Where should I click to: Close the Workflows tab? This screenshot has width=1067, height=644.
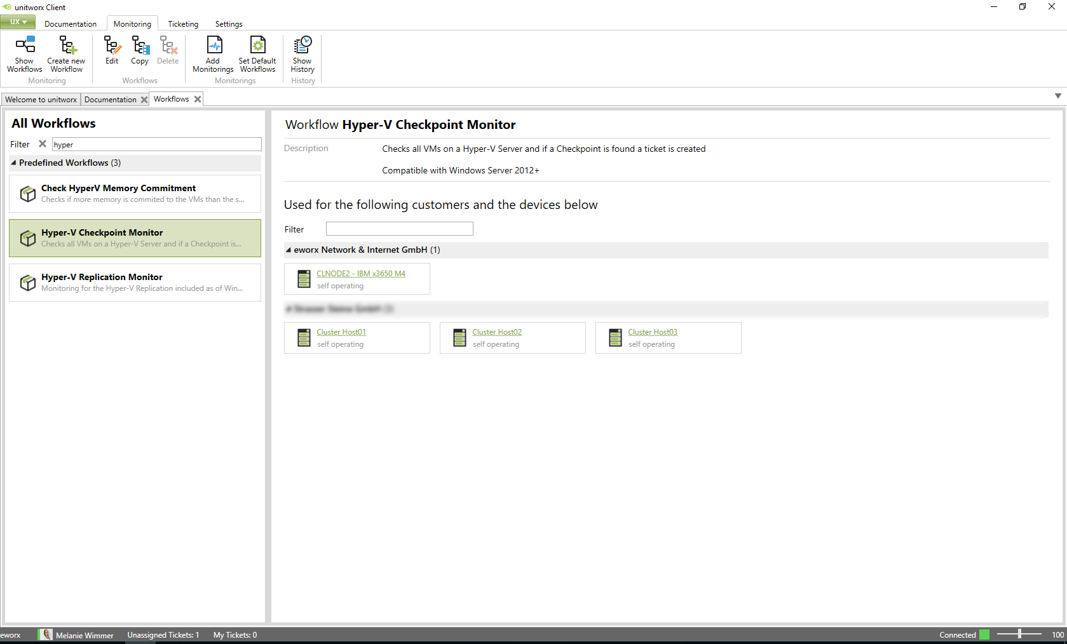pos(198,99)
